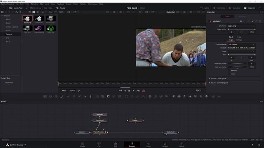The height and width of the screenshot is (148, 264).
Task: Add a Text+ node from the toolbar
Action: pyautogui.click(x=56, y=97)
